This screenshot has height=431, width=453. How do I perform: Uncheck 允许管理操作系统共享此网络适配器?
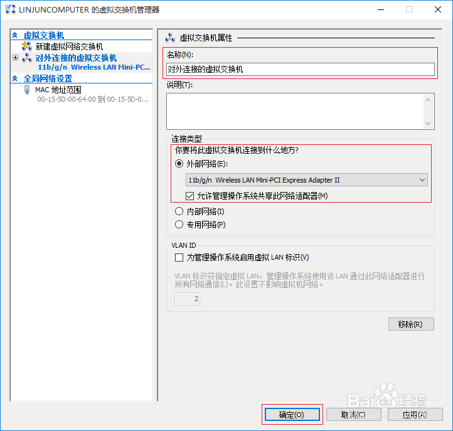click(x=190, y=196)
